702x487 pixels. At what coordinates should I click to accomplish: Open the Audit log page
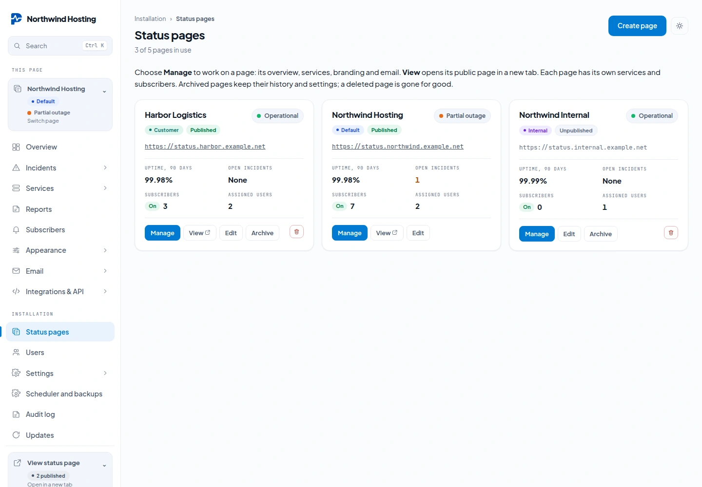(x=60, y=414)
